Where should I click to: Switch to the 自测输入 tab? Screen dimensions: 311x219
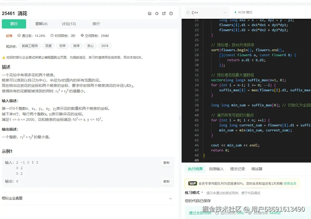point(216,169)
